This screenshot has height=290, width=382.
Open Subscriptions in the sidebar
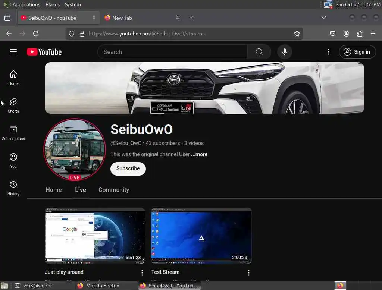click(13, 133)
